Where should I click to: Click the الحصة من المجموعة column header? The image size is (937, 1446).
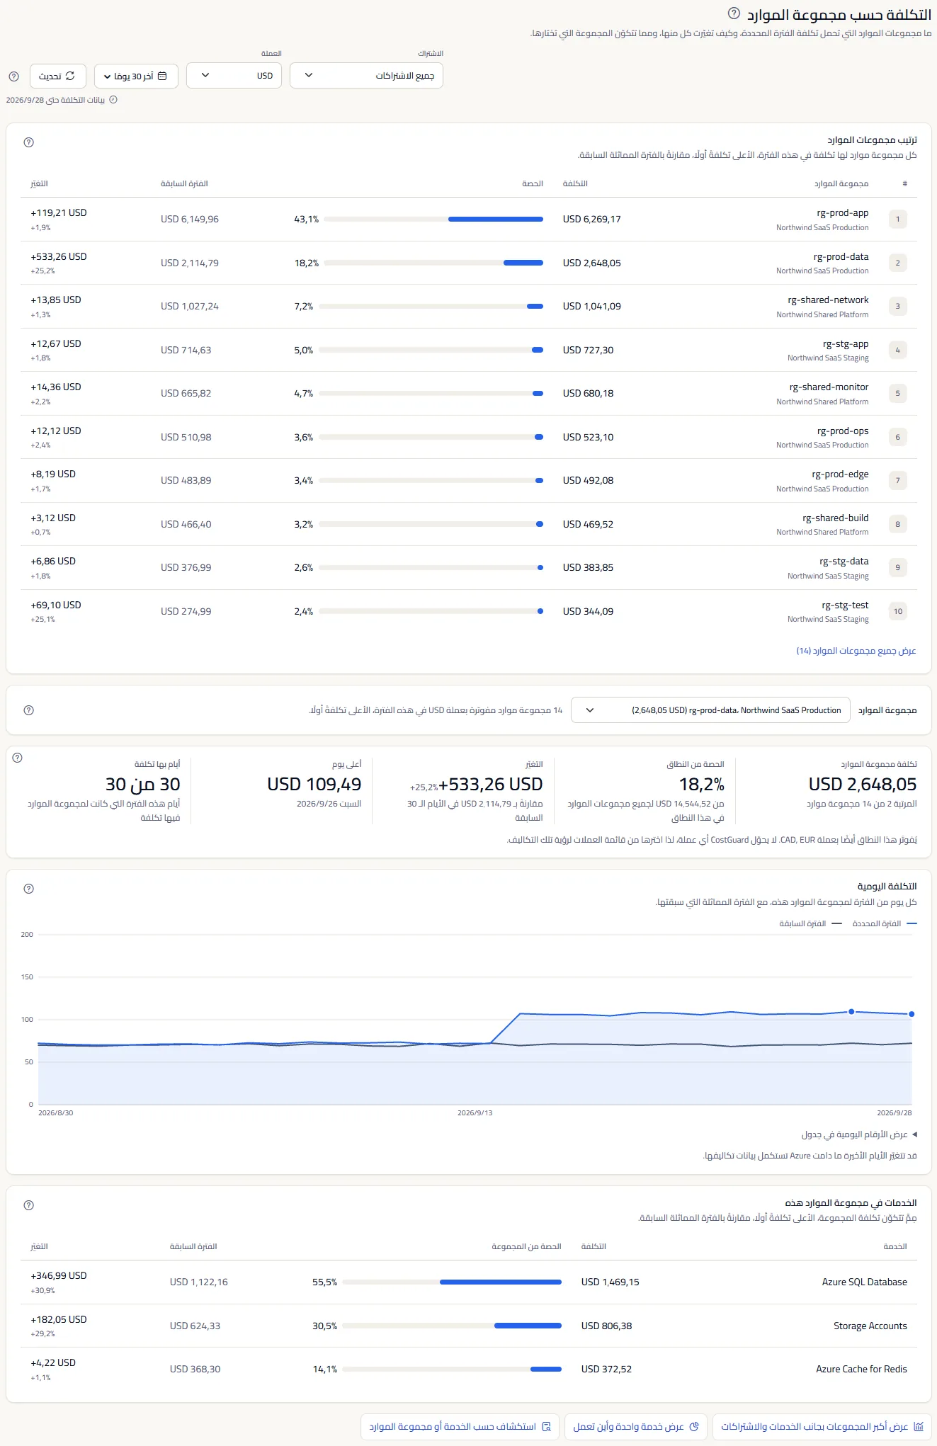point(526,1247)
